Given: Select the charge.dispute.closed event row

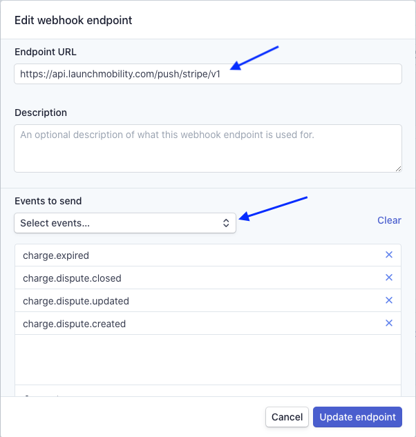Looking at the screenshot, I should pyautogui.click(x=208, y=278).
